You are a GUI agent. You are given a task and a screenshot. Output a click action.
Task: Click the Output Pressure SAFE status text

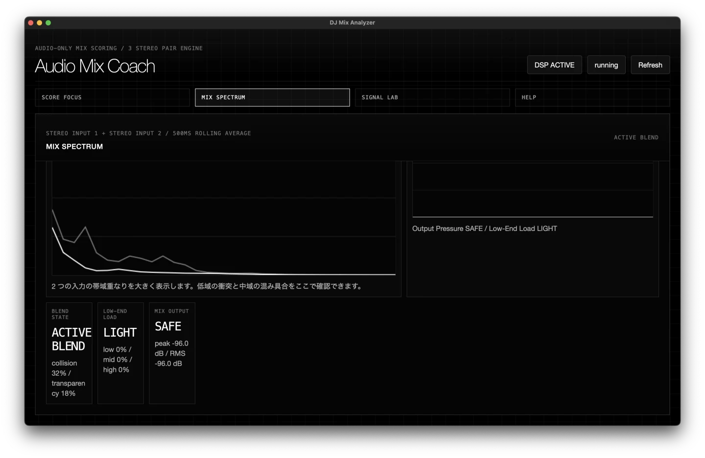pyautogui.click(x=485, y=228)
